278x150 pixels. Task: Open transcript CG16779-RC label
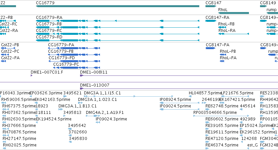click(x=49, y=31)
